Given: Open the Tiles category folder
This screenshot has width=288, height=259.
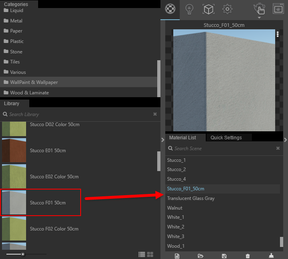Looking at the screenshot, I should pyautogui.click(x=79, y=62).
